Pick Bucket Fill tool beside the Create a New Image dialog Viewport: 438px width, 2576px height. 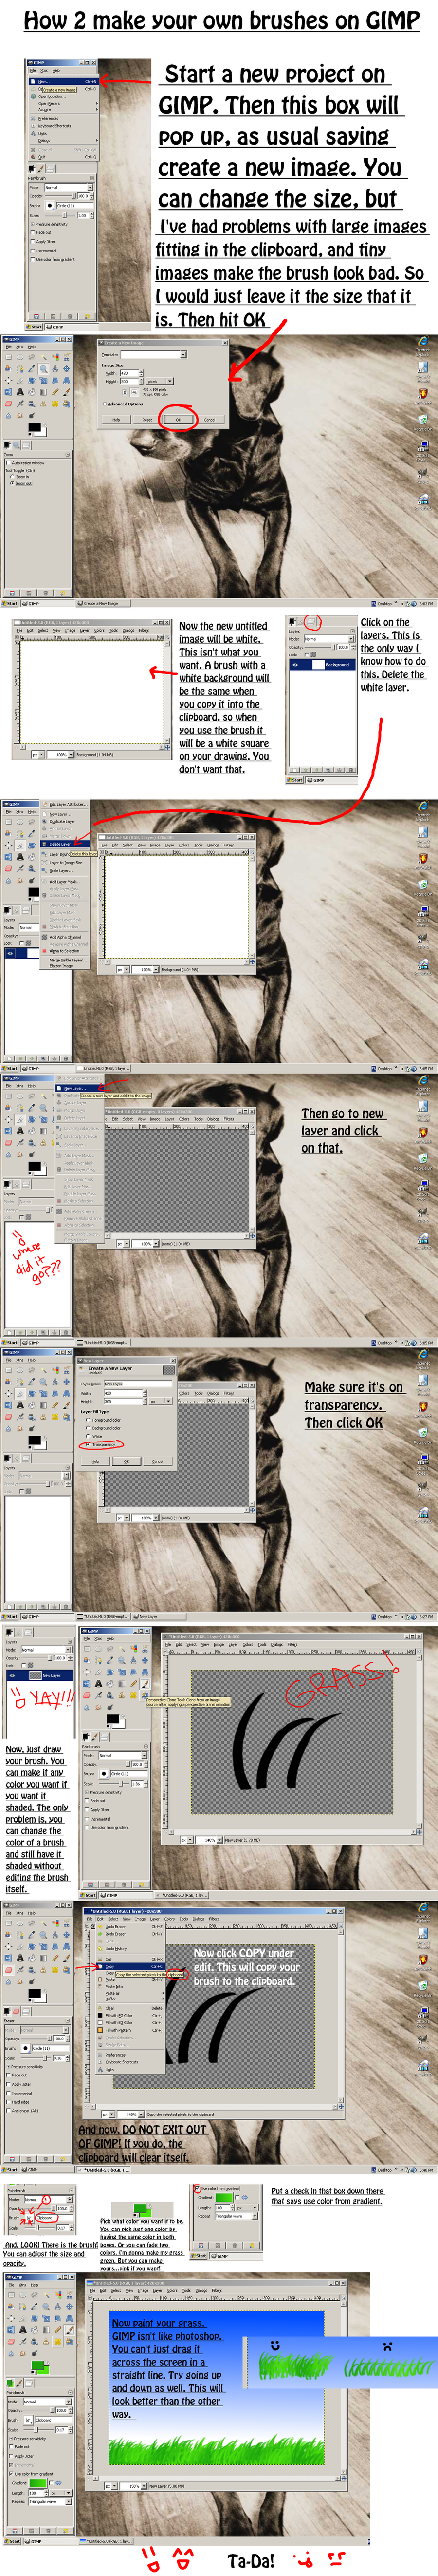(x=32, y=392)
